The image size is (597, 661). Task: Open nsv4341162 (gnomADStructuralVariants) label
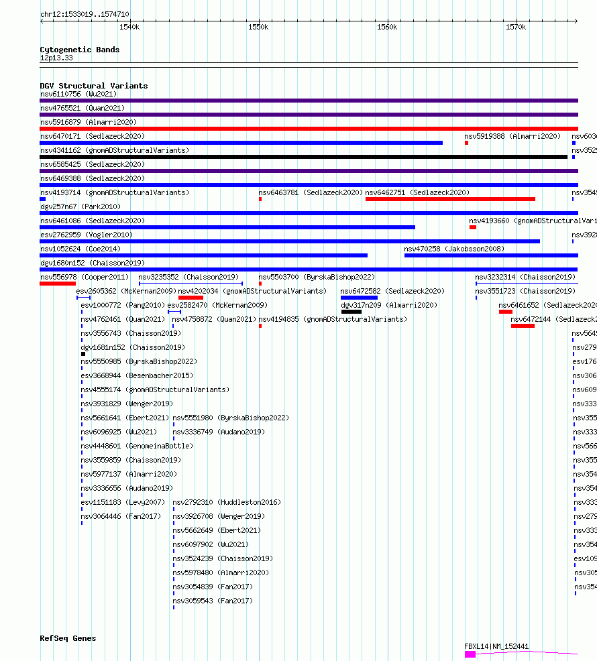[x=115, y=150]
